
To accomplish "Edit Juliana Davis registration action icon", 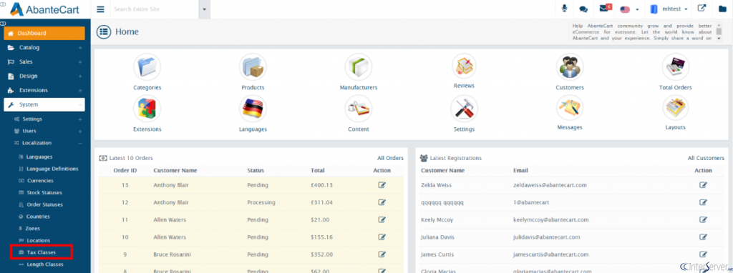I will point(703,237).
